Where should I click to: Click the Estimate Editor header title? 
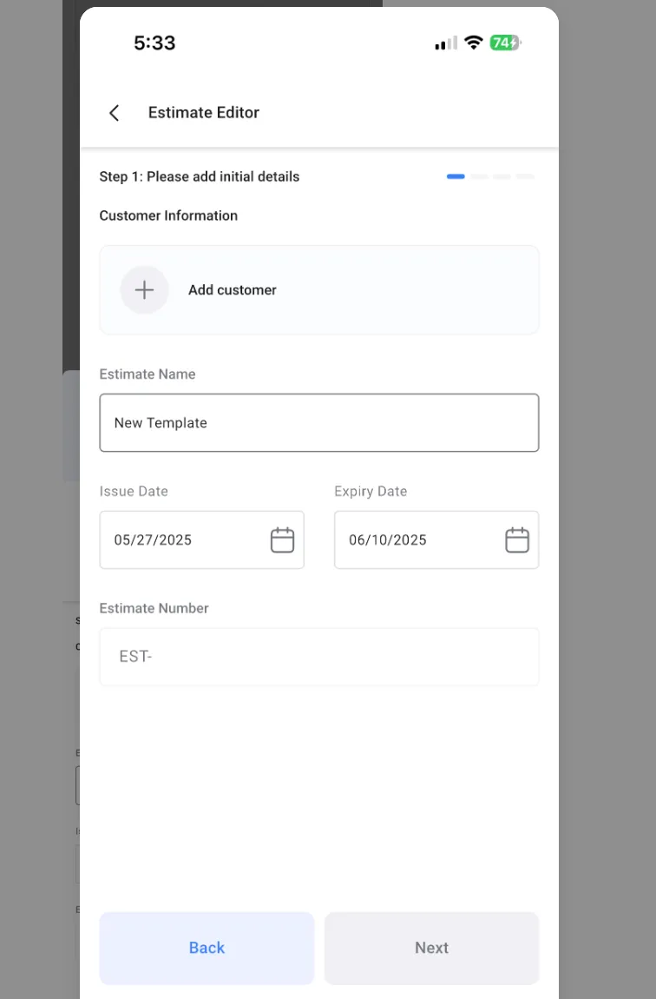tap(204, 113)
